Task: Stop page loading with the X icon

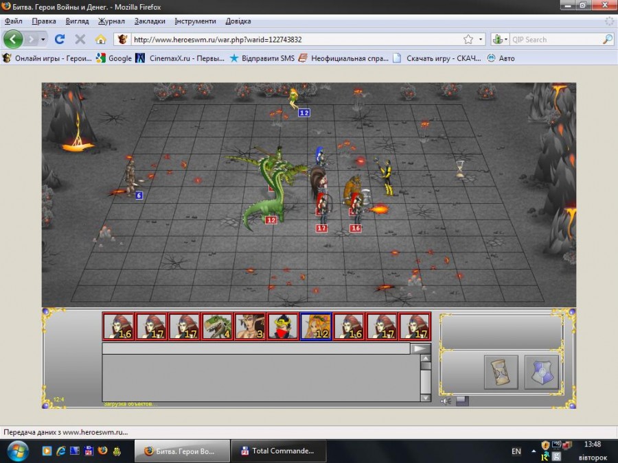Action: [x=80, y=39]
